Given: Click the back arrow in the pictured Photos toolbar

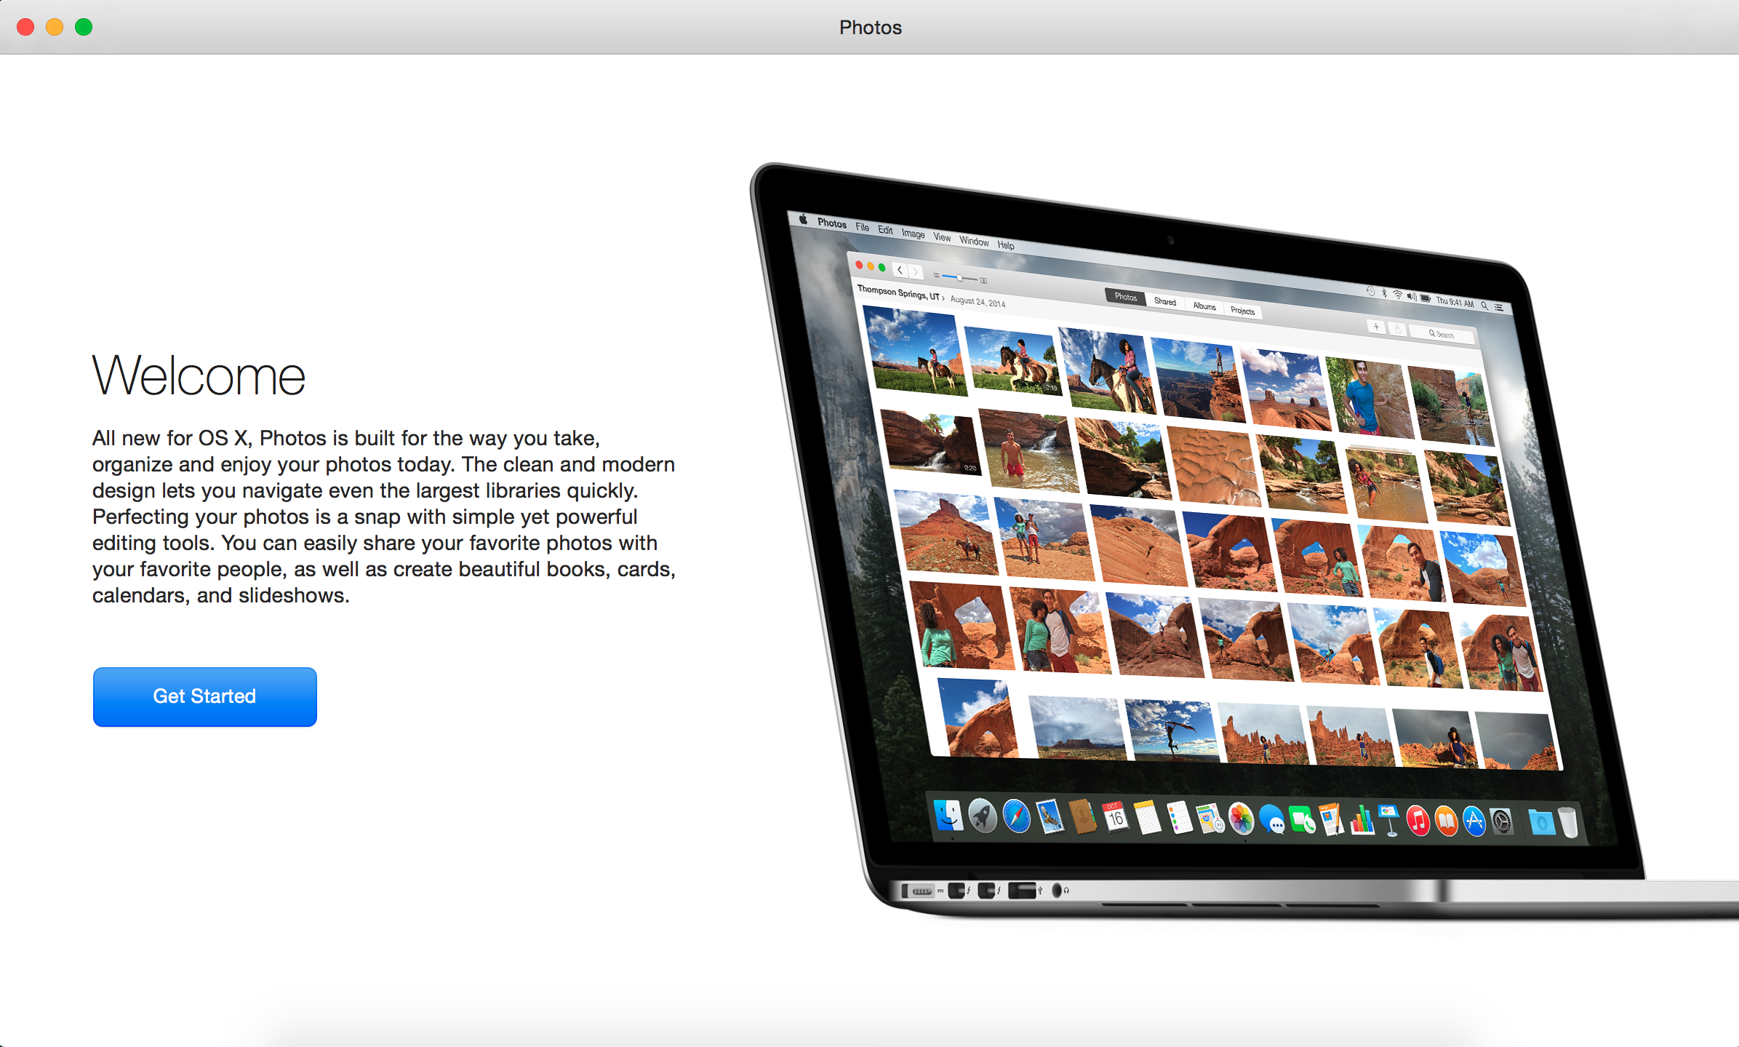Looking at the screenshot, I should point(900,270).
